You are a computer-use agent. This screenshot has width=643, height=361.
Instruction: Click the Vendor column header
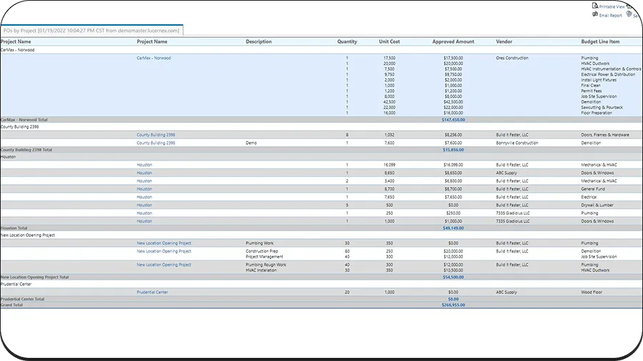504,41
